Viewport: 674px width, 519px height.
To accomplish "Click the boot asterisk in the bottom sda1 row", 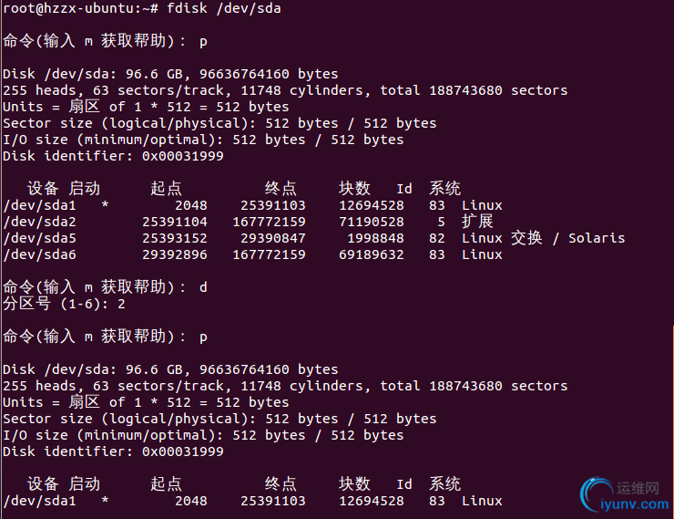I will (105, 501).
